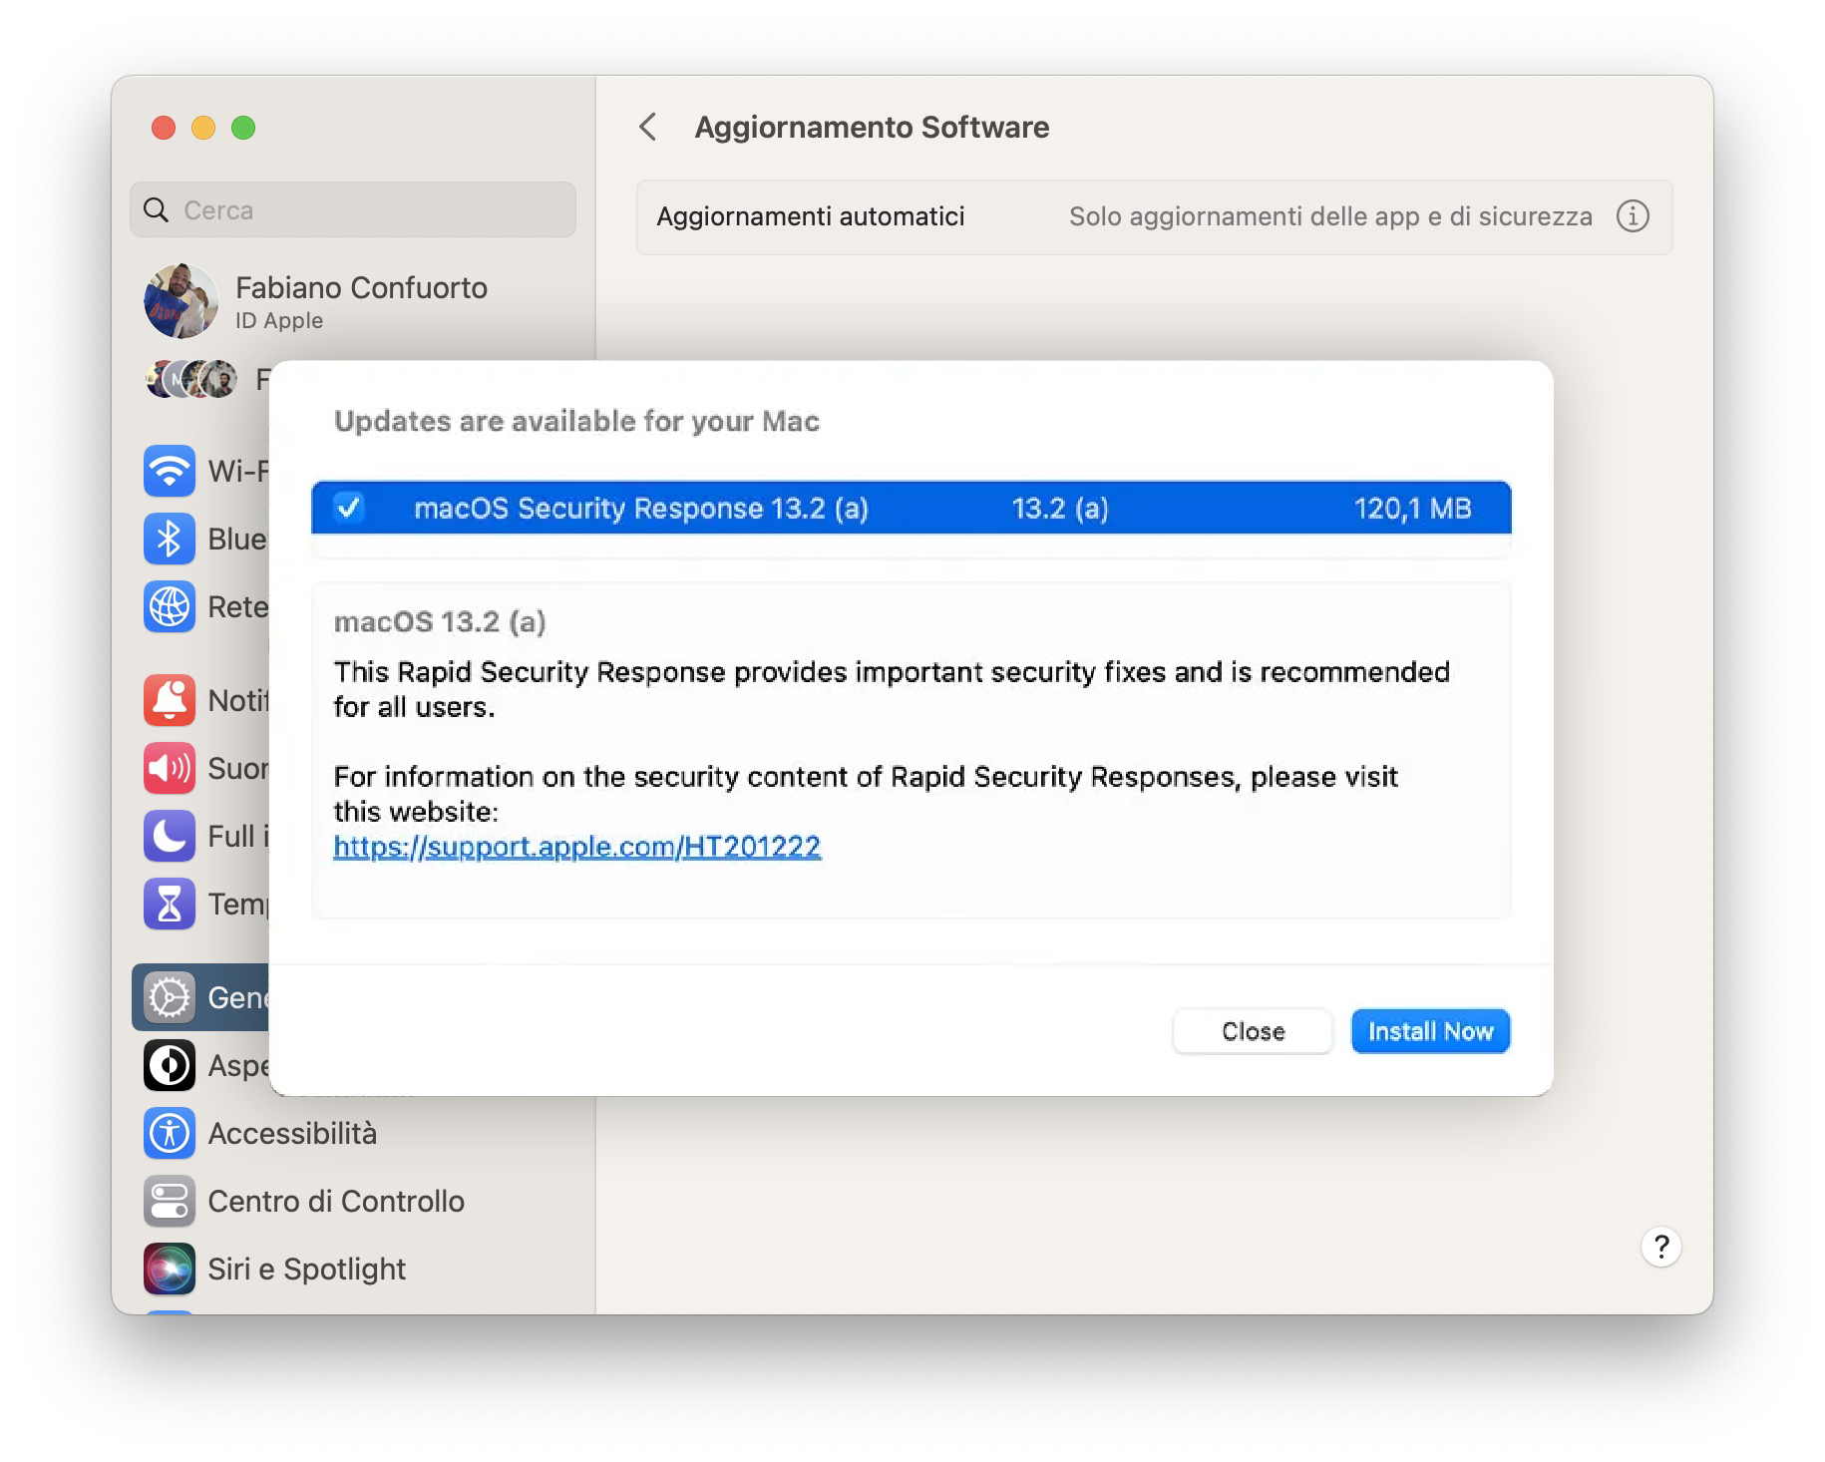The image size is (1825, 1462).
Task: Open Centro di Controllo icon
Action: pyautogui.click(x=169, y=1201)
